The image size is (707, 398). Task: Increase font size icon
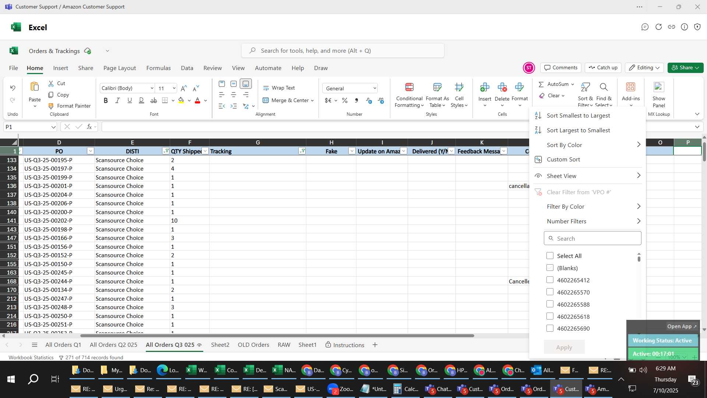(x=184, y=88)
